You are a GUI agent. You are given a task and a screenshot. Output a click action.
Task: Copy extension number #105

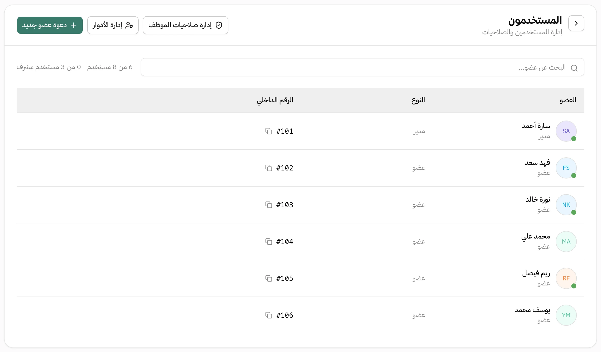click(269, 278)
